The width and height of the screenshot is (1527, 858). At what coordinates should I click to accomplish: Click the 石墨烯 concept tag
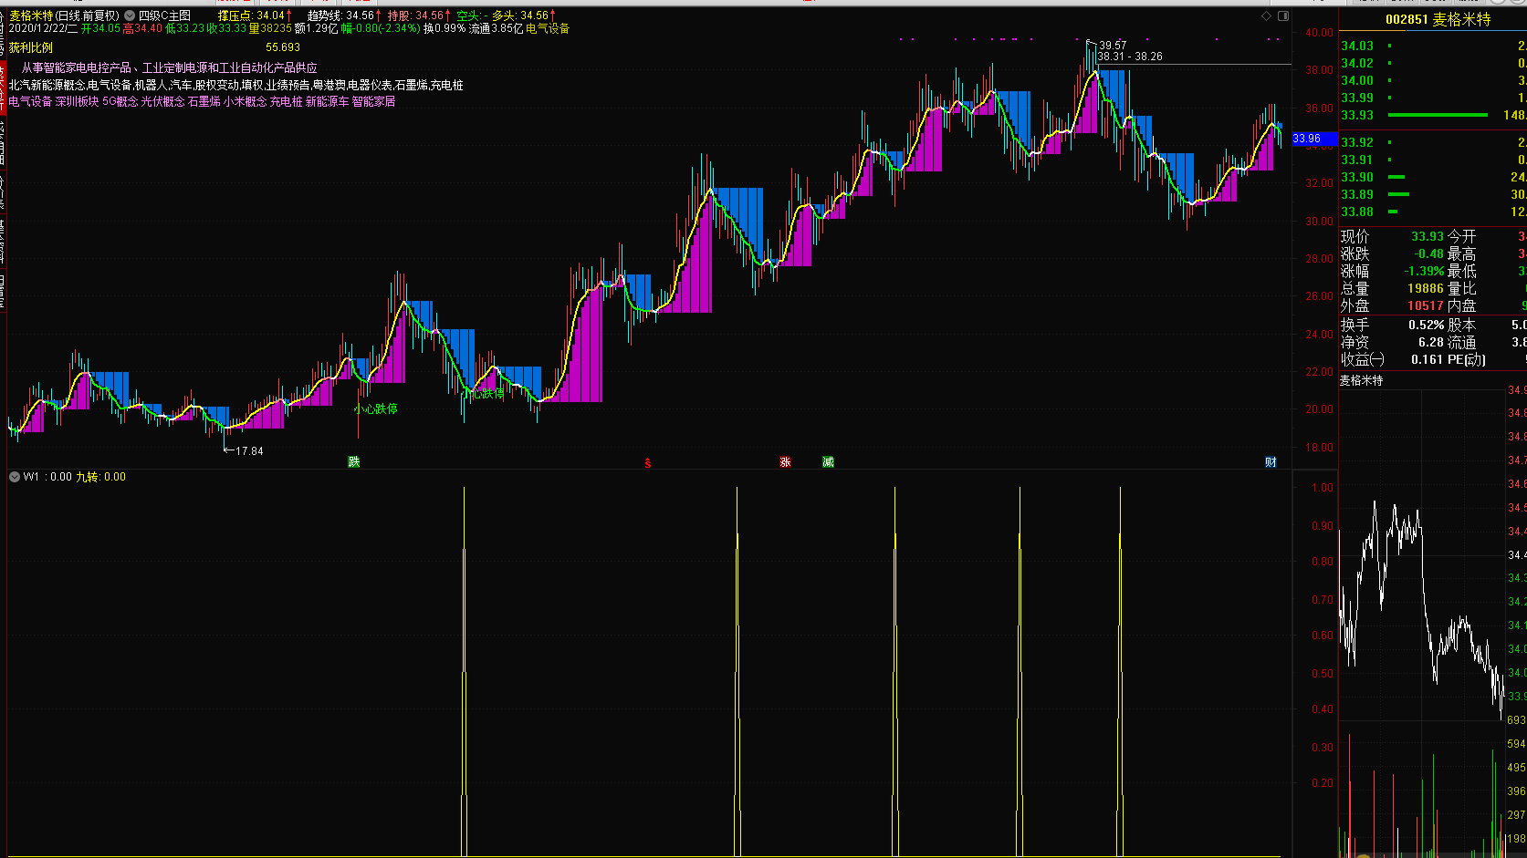pos(204,101)
